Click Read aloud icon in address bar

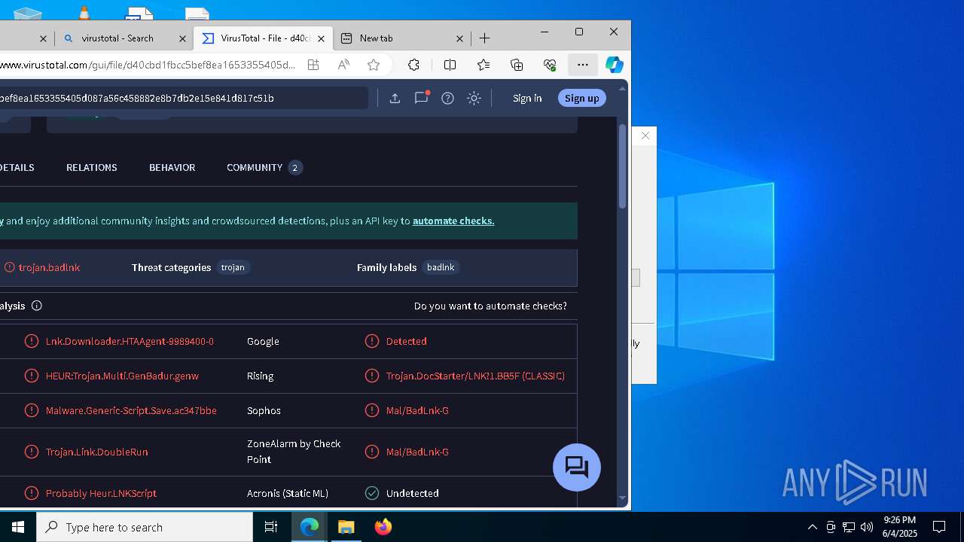[x=343, y=65]
